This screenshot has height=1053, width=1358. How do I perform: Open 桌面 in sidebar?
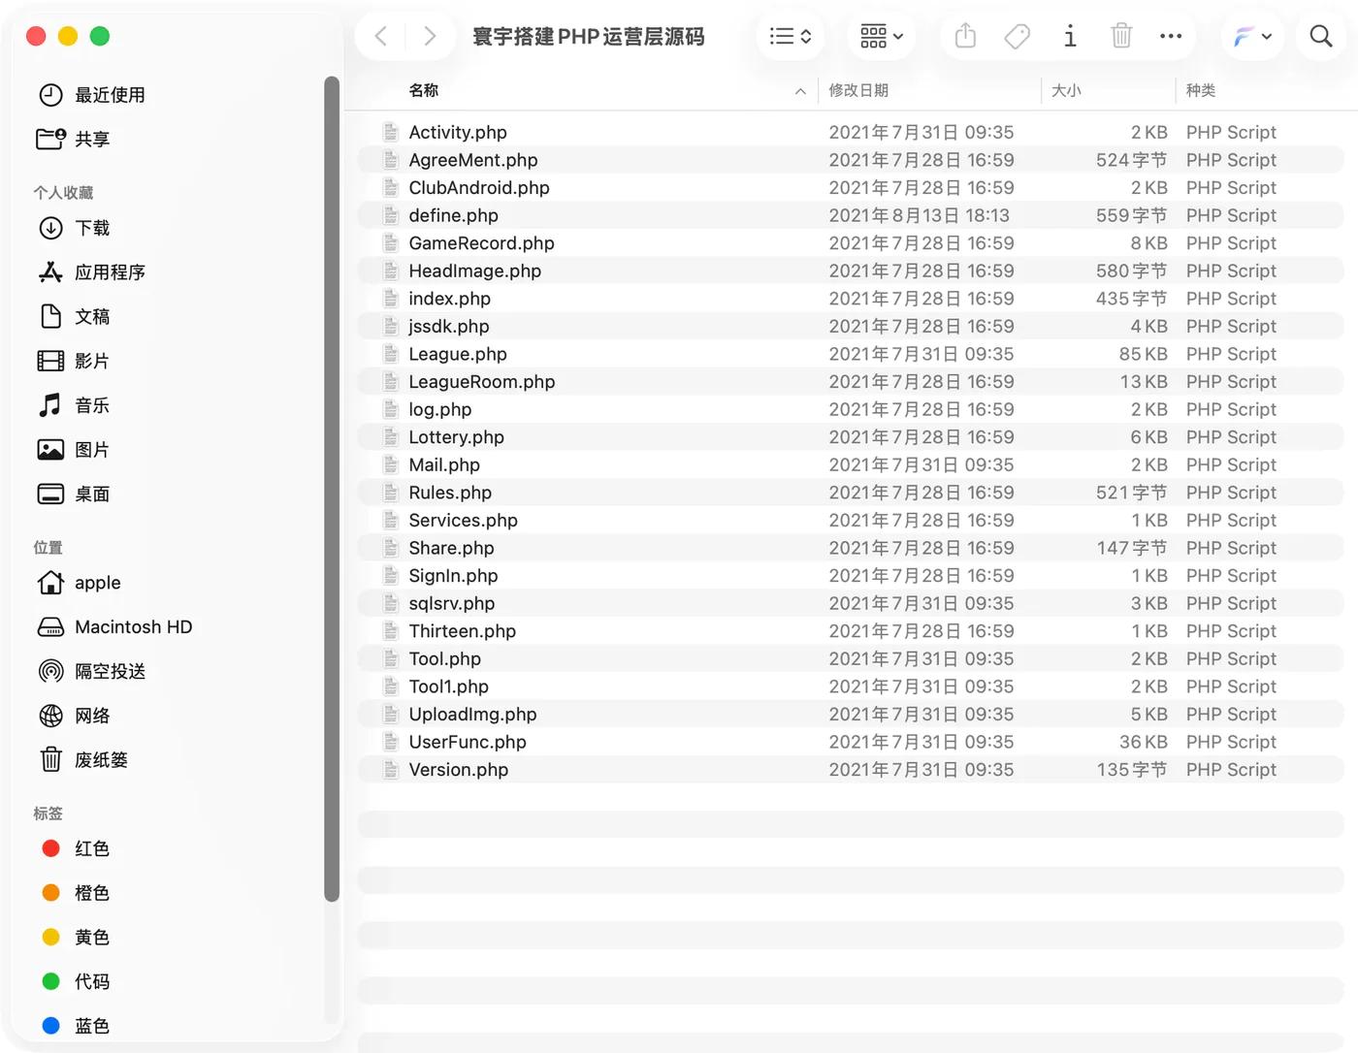coord(74,495)
